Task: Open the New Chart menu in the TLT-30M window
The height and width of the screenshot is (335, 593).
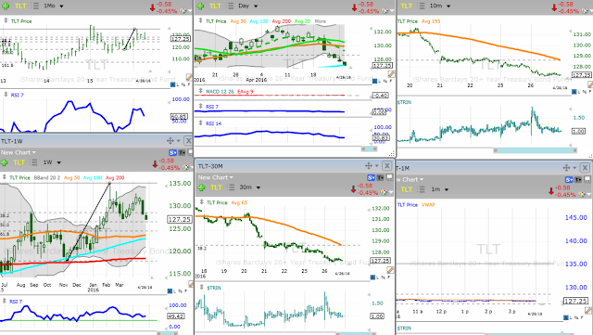Action: pos(216,177)
